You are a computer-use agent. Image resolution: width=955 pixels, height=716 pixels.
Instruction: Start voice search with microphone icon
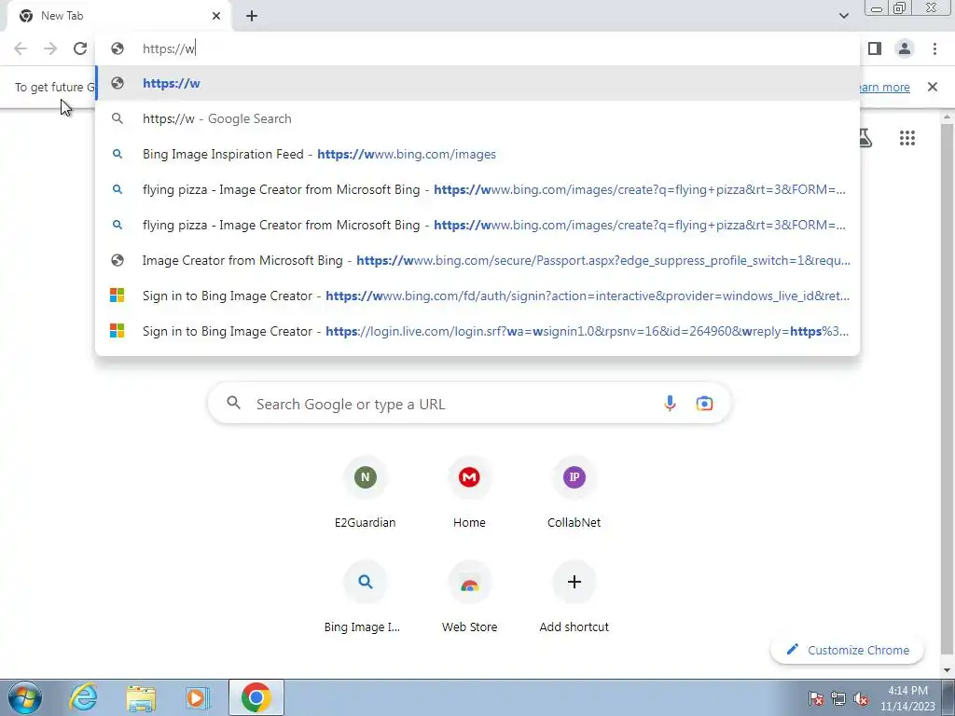click(x=670, y=403)
